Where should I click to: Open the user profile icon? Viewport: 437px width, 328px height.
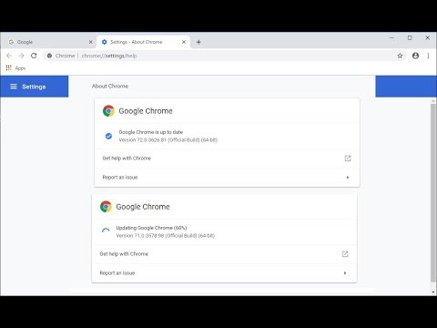[415, 56]
